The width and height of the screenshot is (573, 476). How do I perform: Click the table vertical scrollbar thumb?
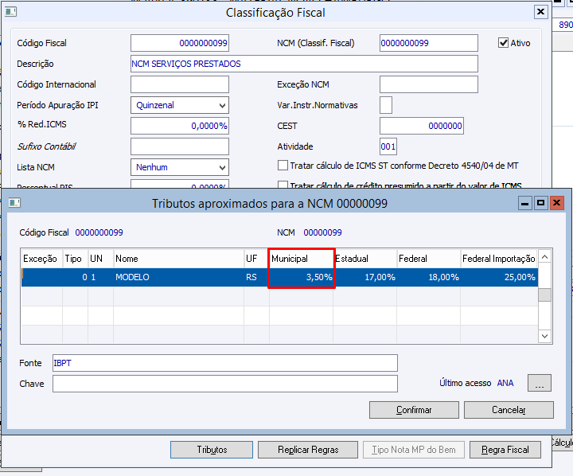(544, 295)
